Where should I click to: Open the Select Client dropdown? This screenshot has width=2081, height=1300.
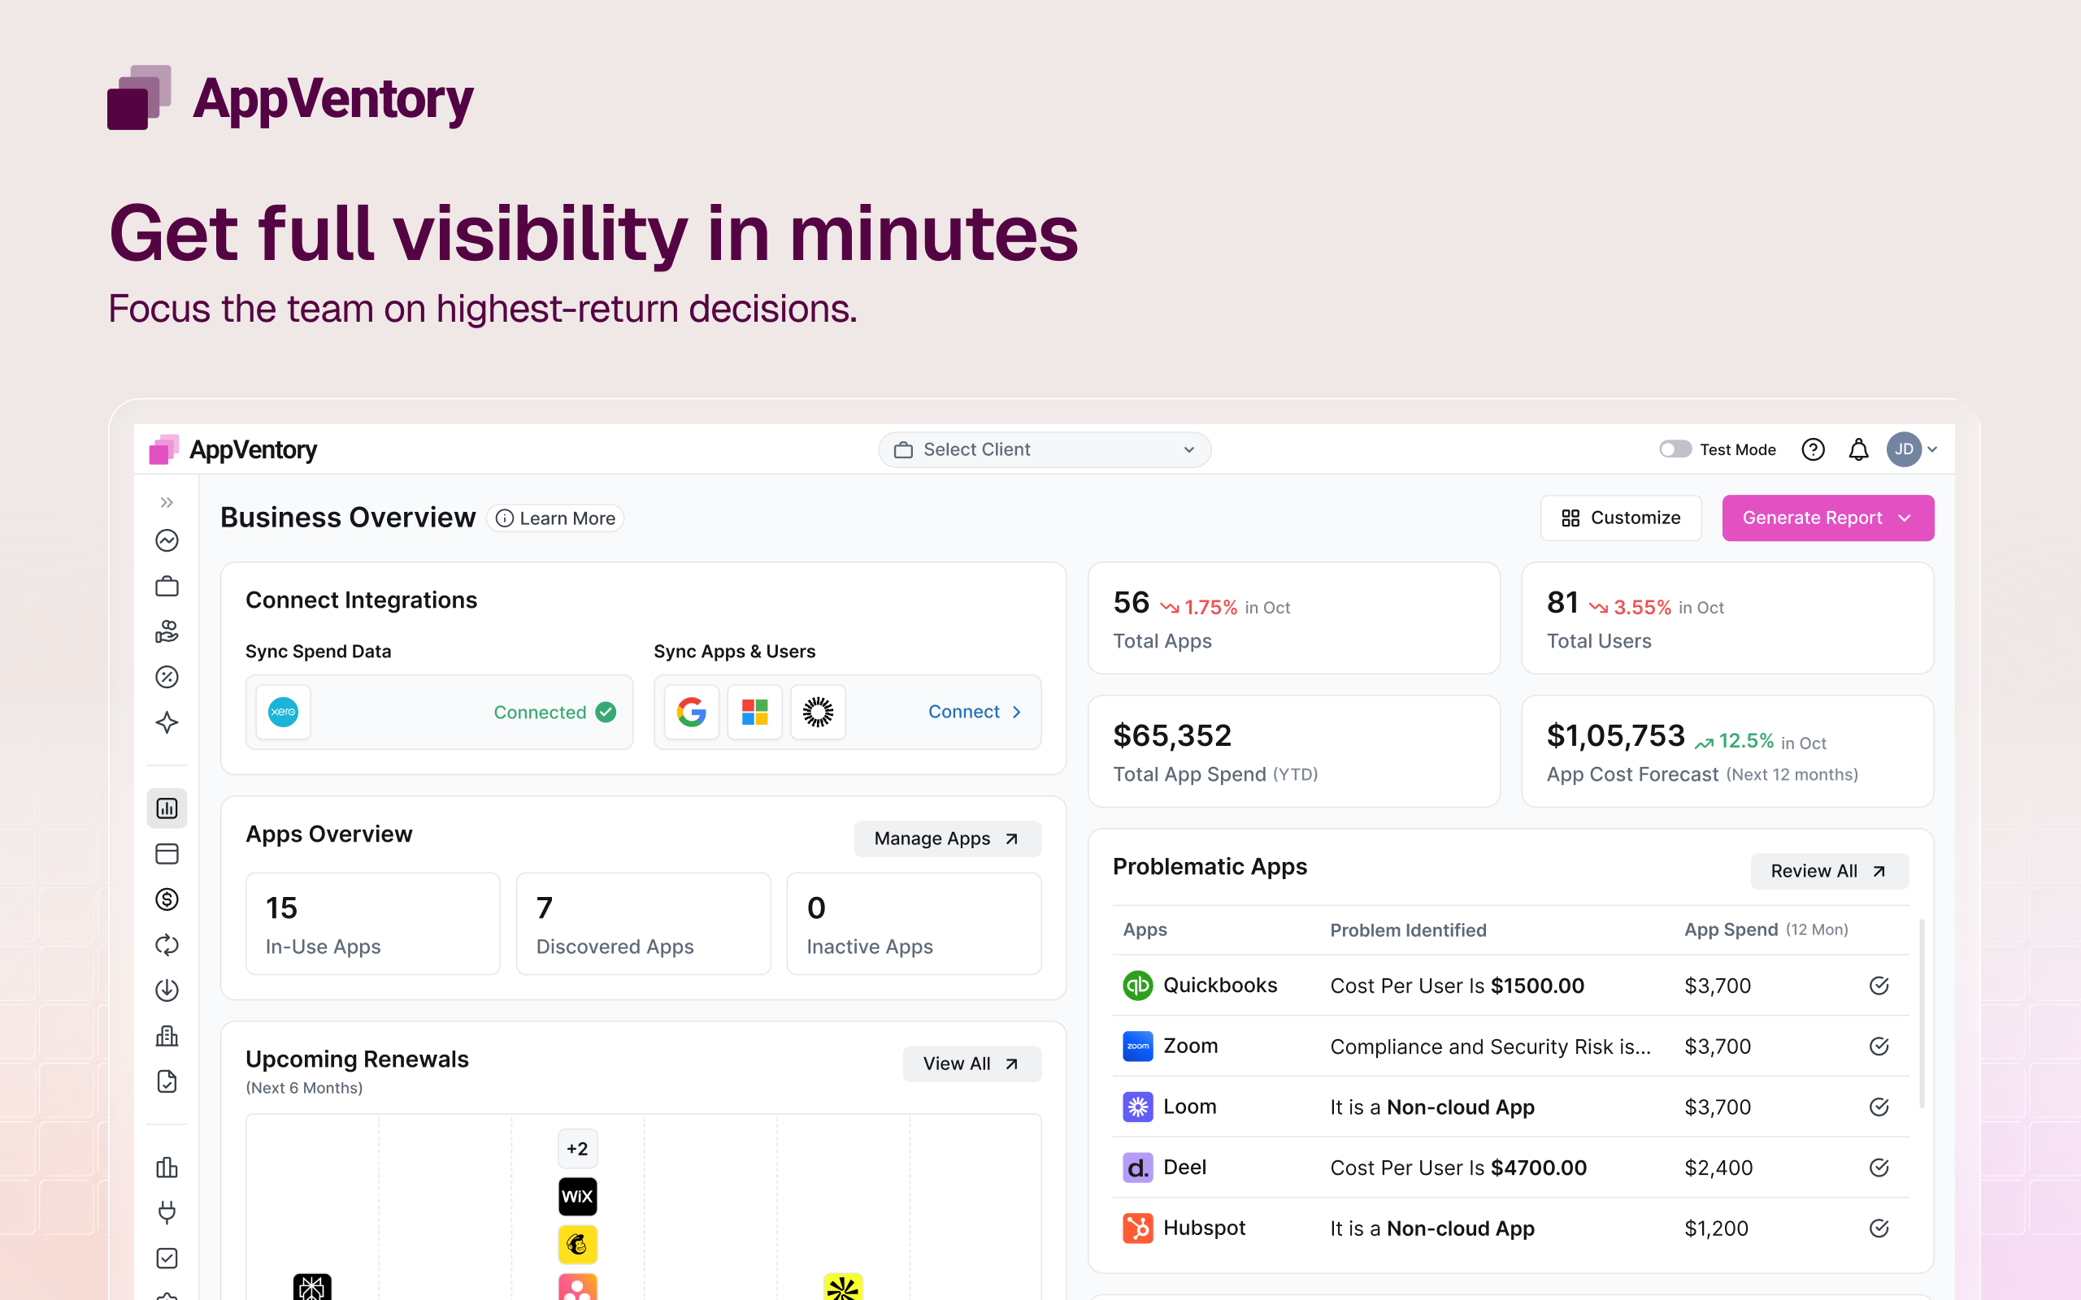tap(1044, 449)
